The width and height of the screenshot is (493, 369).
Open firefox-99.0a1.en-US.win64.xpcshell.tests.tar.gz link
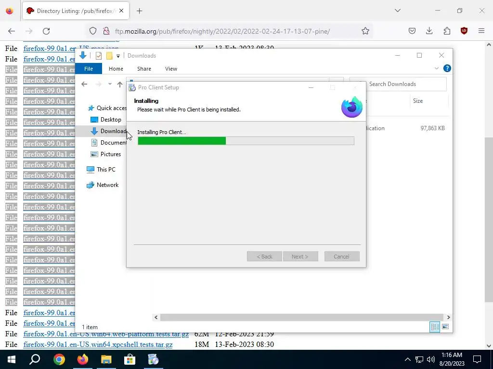click(x=98, y=344)
